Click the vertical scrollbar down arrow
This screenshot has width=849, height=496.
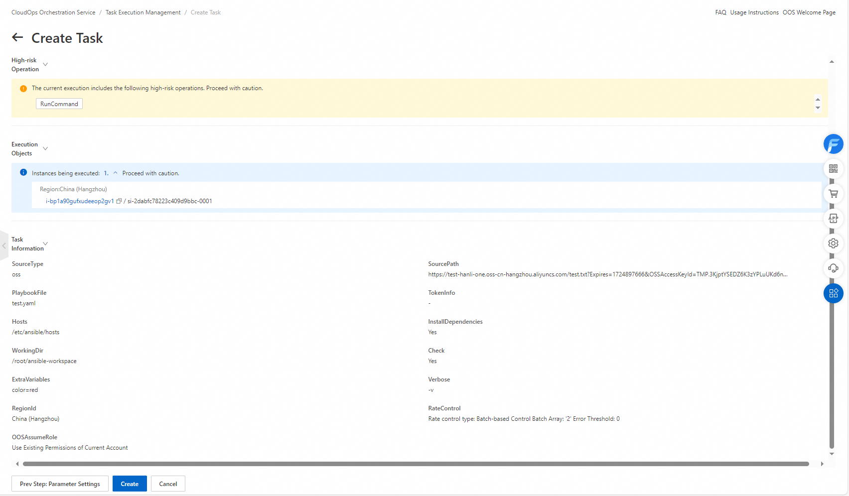[x=832, y=454]
